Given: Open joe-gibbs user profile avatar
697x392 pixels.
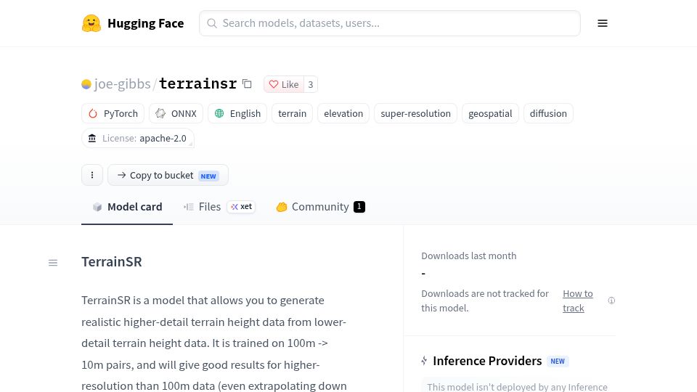Looking at the screenshot, I should tap(86, 84).
